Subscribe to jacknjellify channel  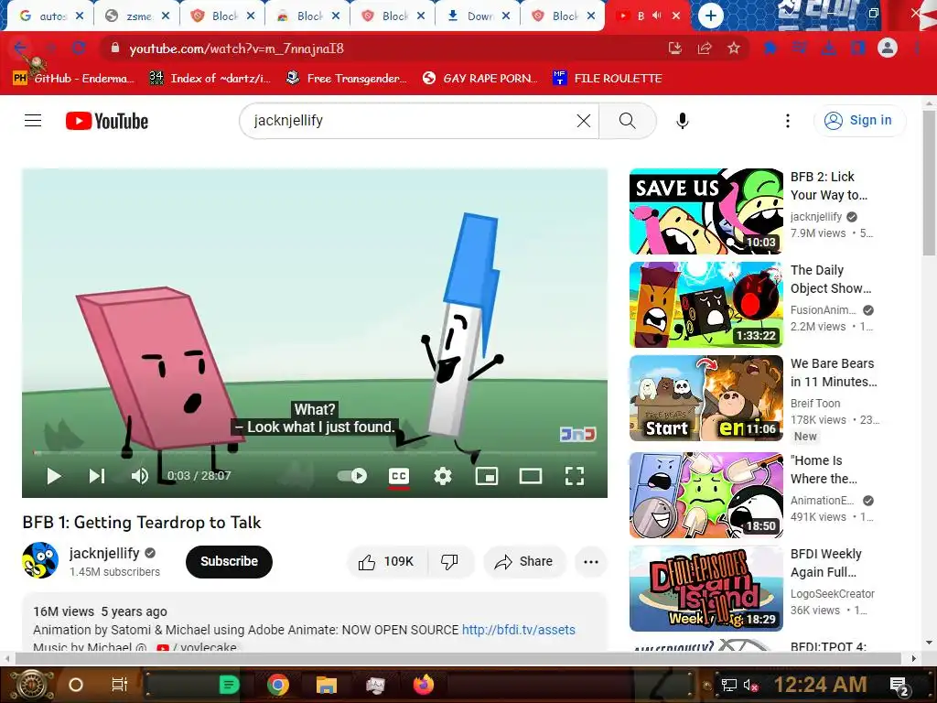[x=229, y=562]
